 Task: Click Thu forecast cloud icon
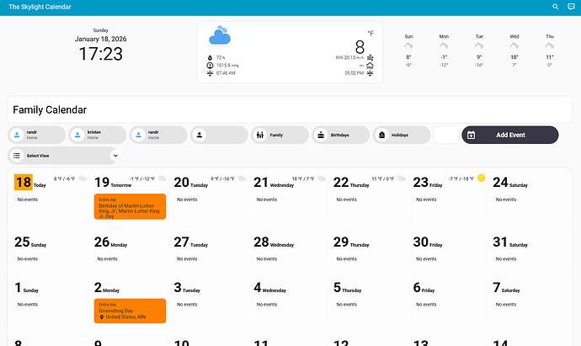pos(550,46)
